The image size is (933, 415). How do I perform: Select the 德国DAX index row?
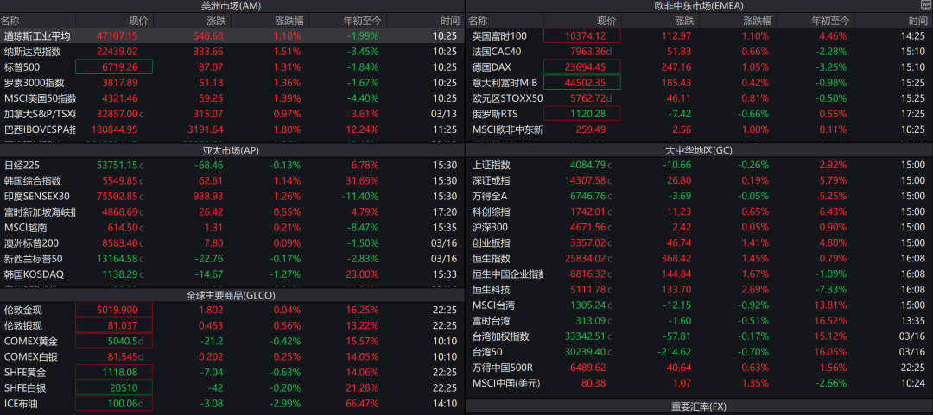click(x=492, y=67)
